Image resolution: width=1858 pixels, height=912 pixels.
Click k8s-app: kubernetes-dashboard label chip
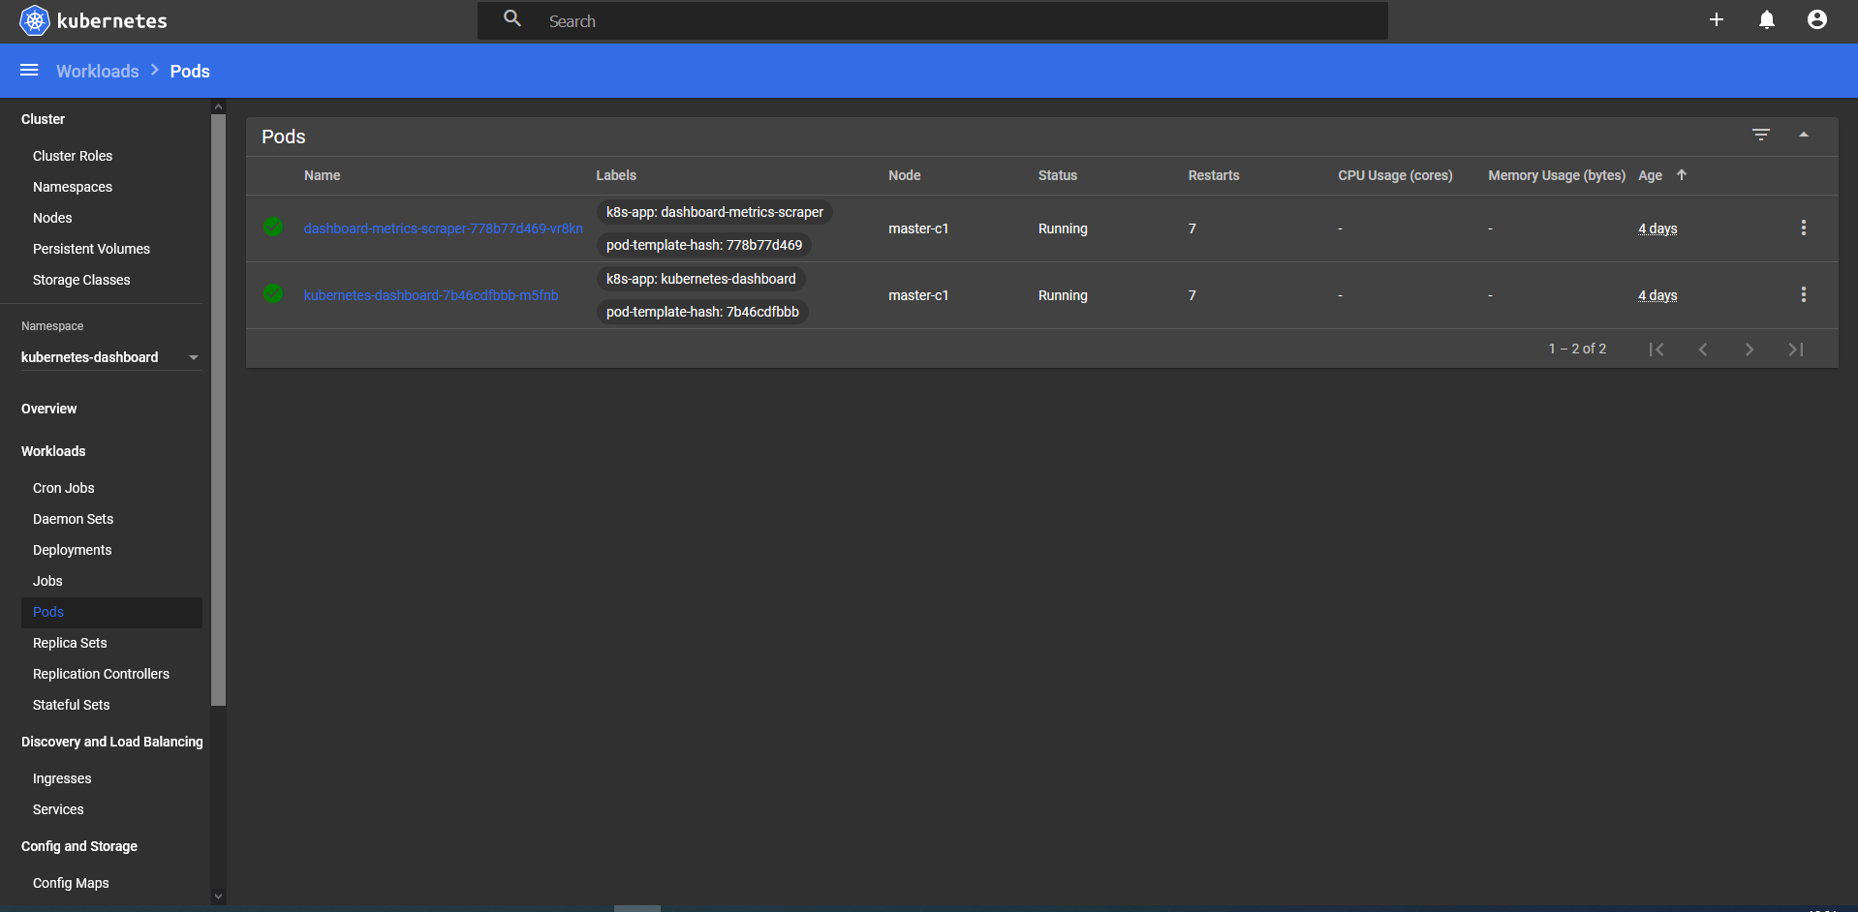(701, 279)
